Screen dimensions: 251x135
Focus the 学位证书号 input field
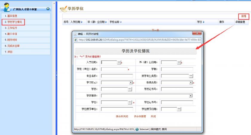tap(177, 102)
